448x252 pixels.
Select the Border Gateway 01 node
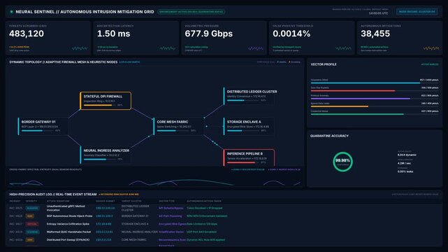pyautogui.click(x=43, y=126)
